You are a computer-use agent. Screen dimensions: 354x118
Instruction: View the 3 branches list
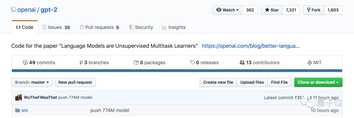pos(94,63)
